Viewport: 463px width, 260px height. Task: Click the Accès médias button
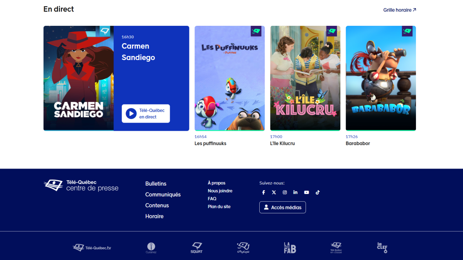tap(282, 208)
